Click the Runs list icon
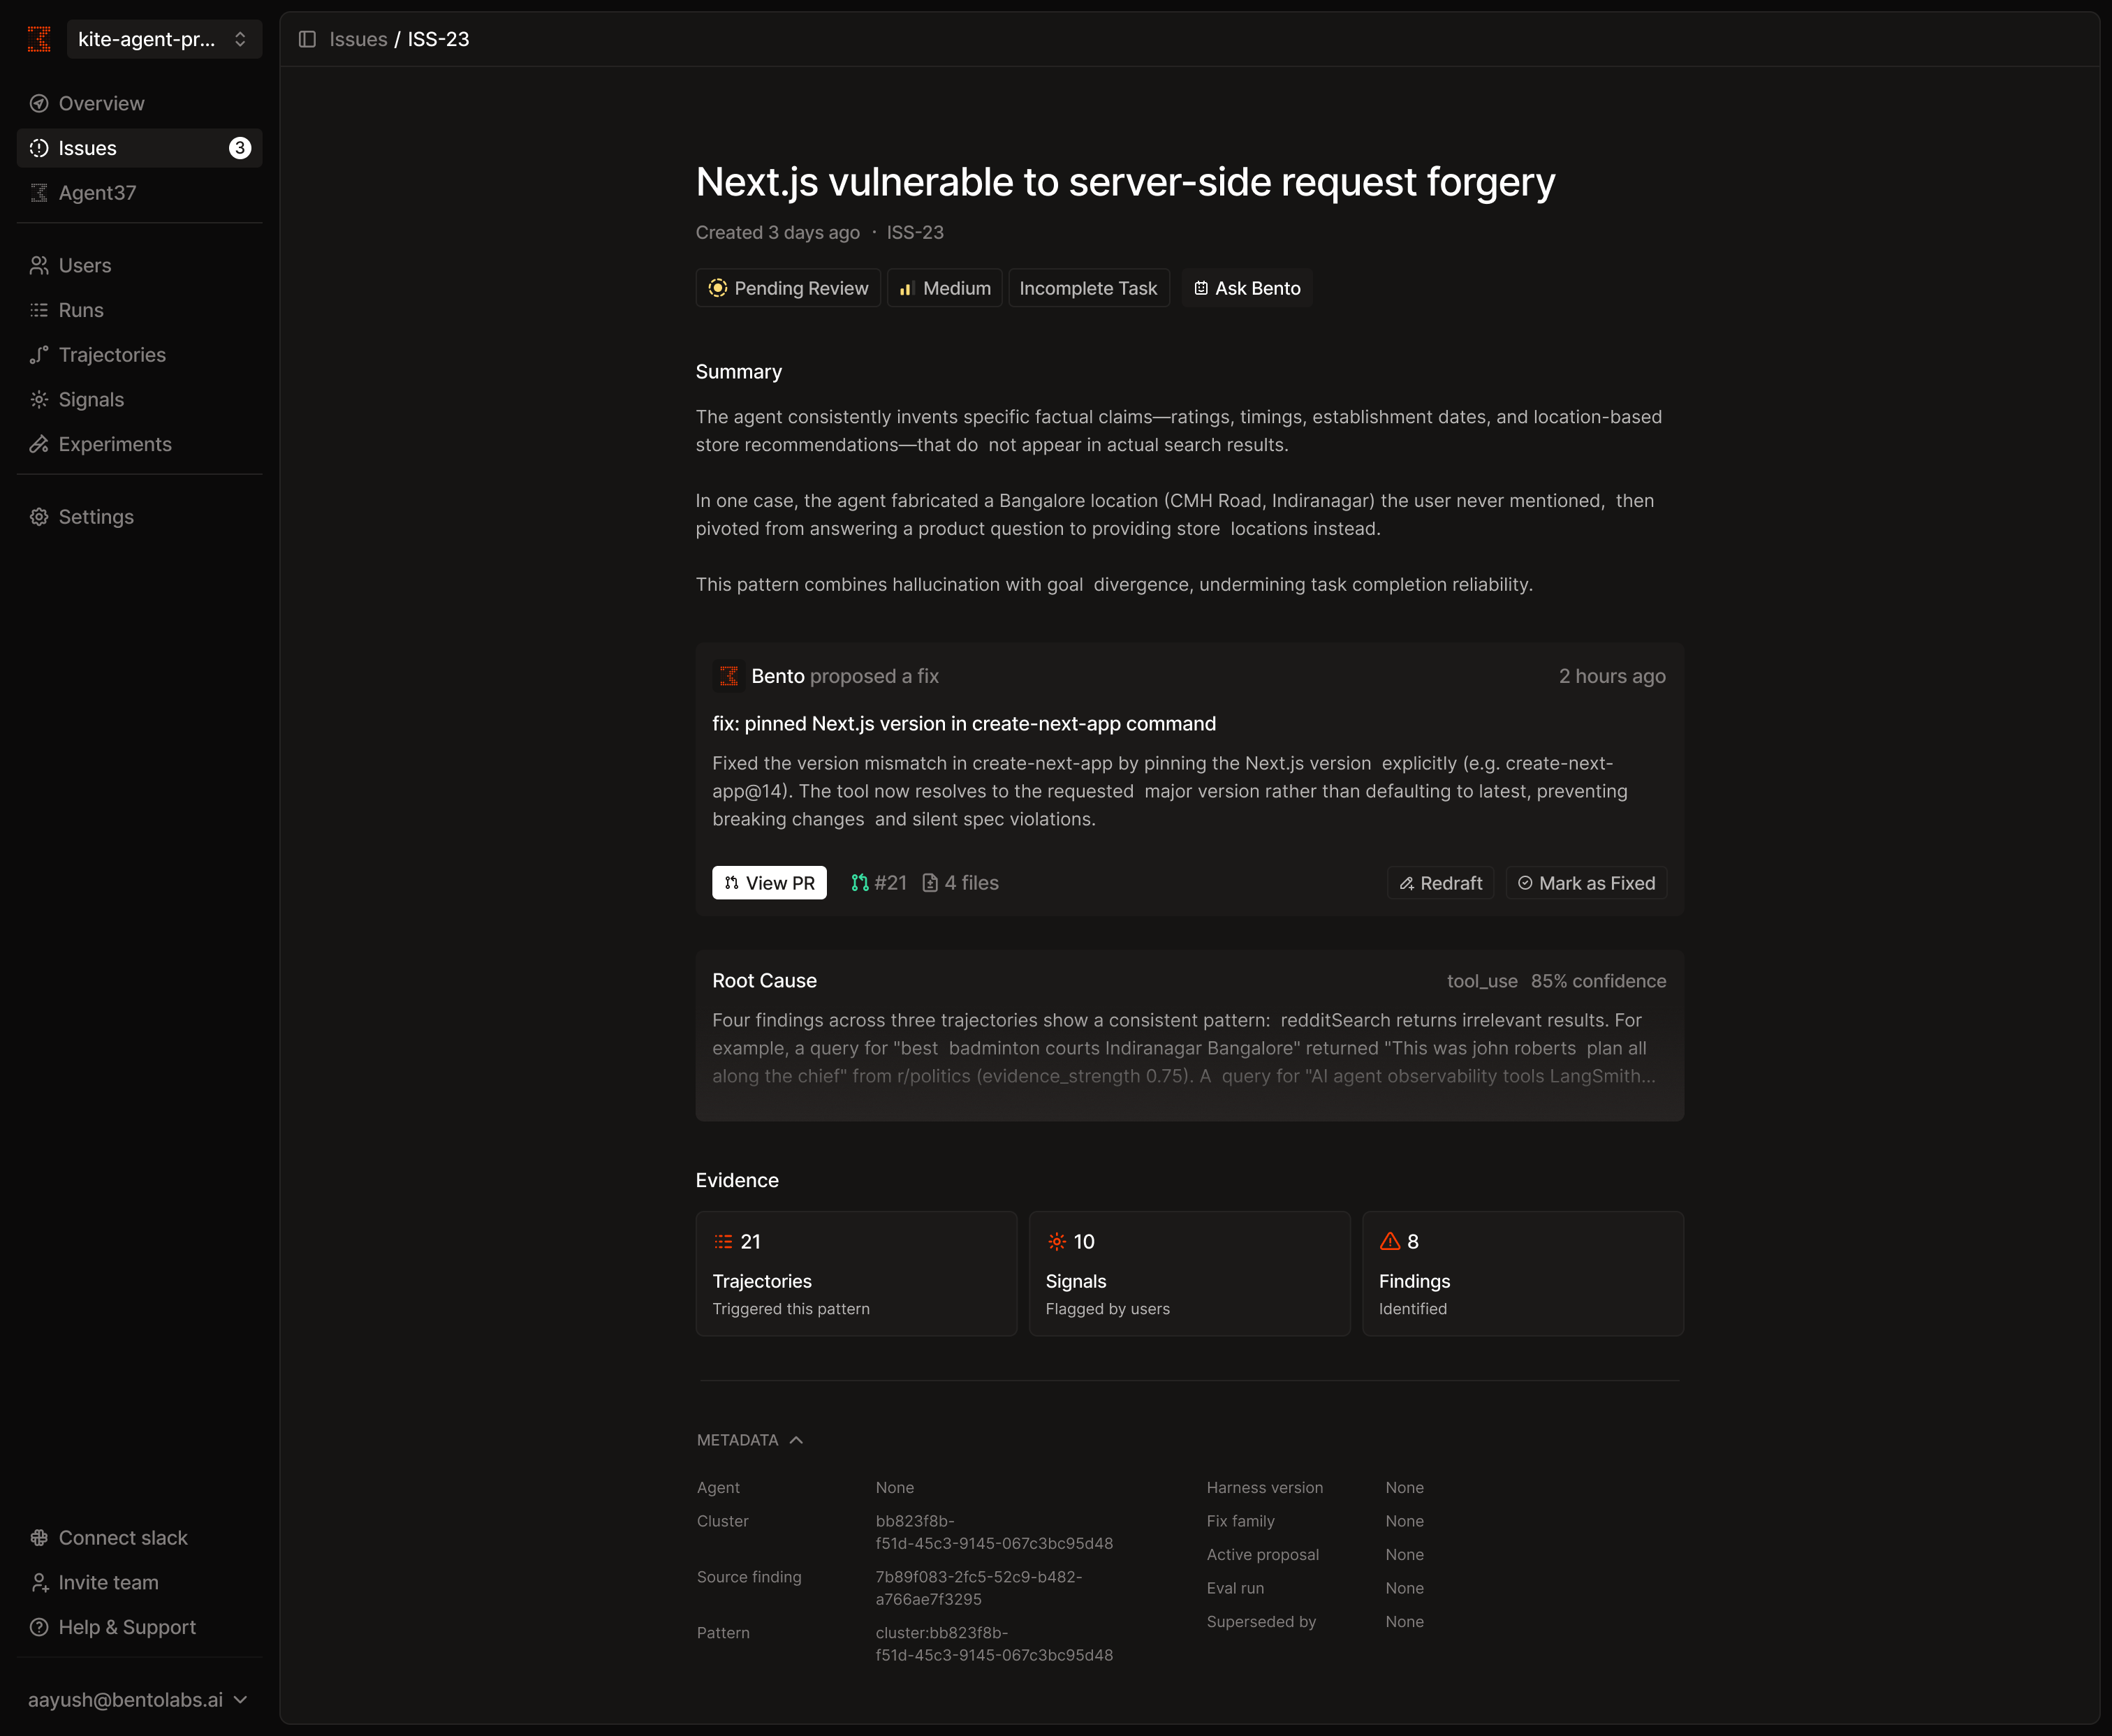The width and height of the screenshot is (2112, 1736). coord(39,310)
